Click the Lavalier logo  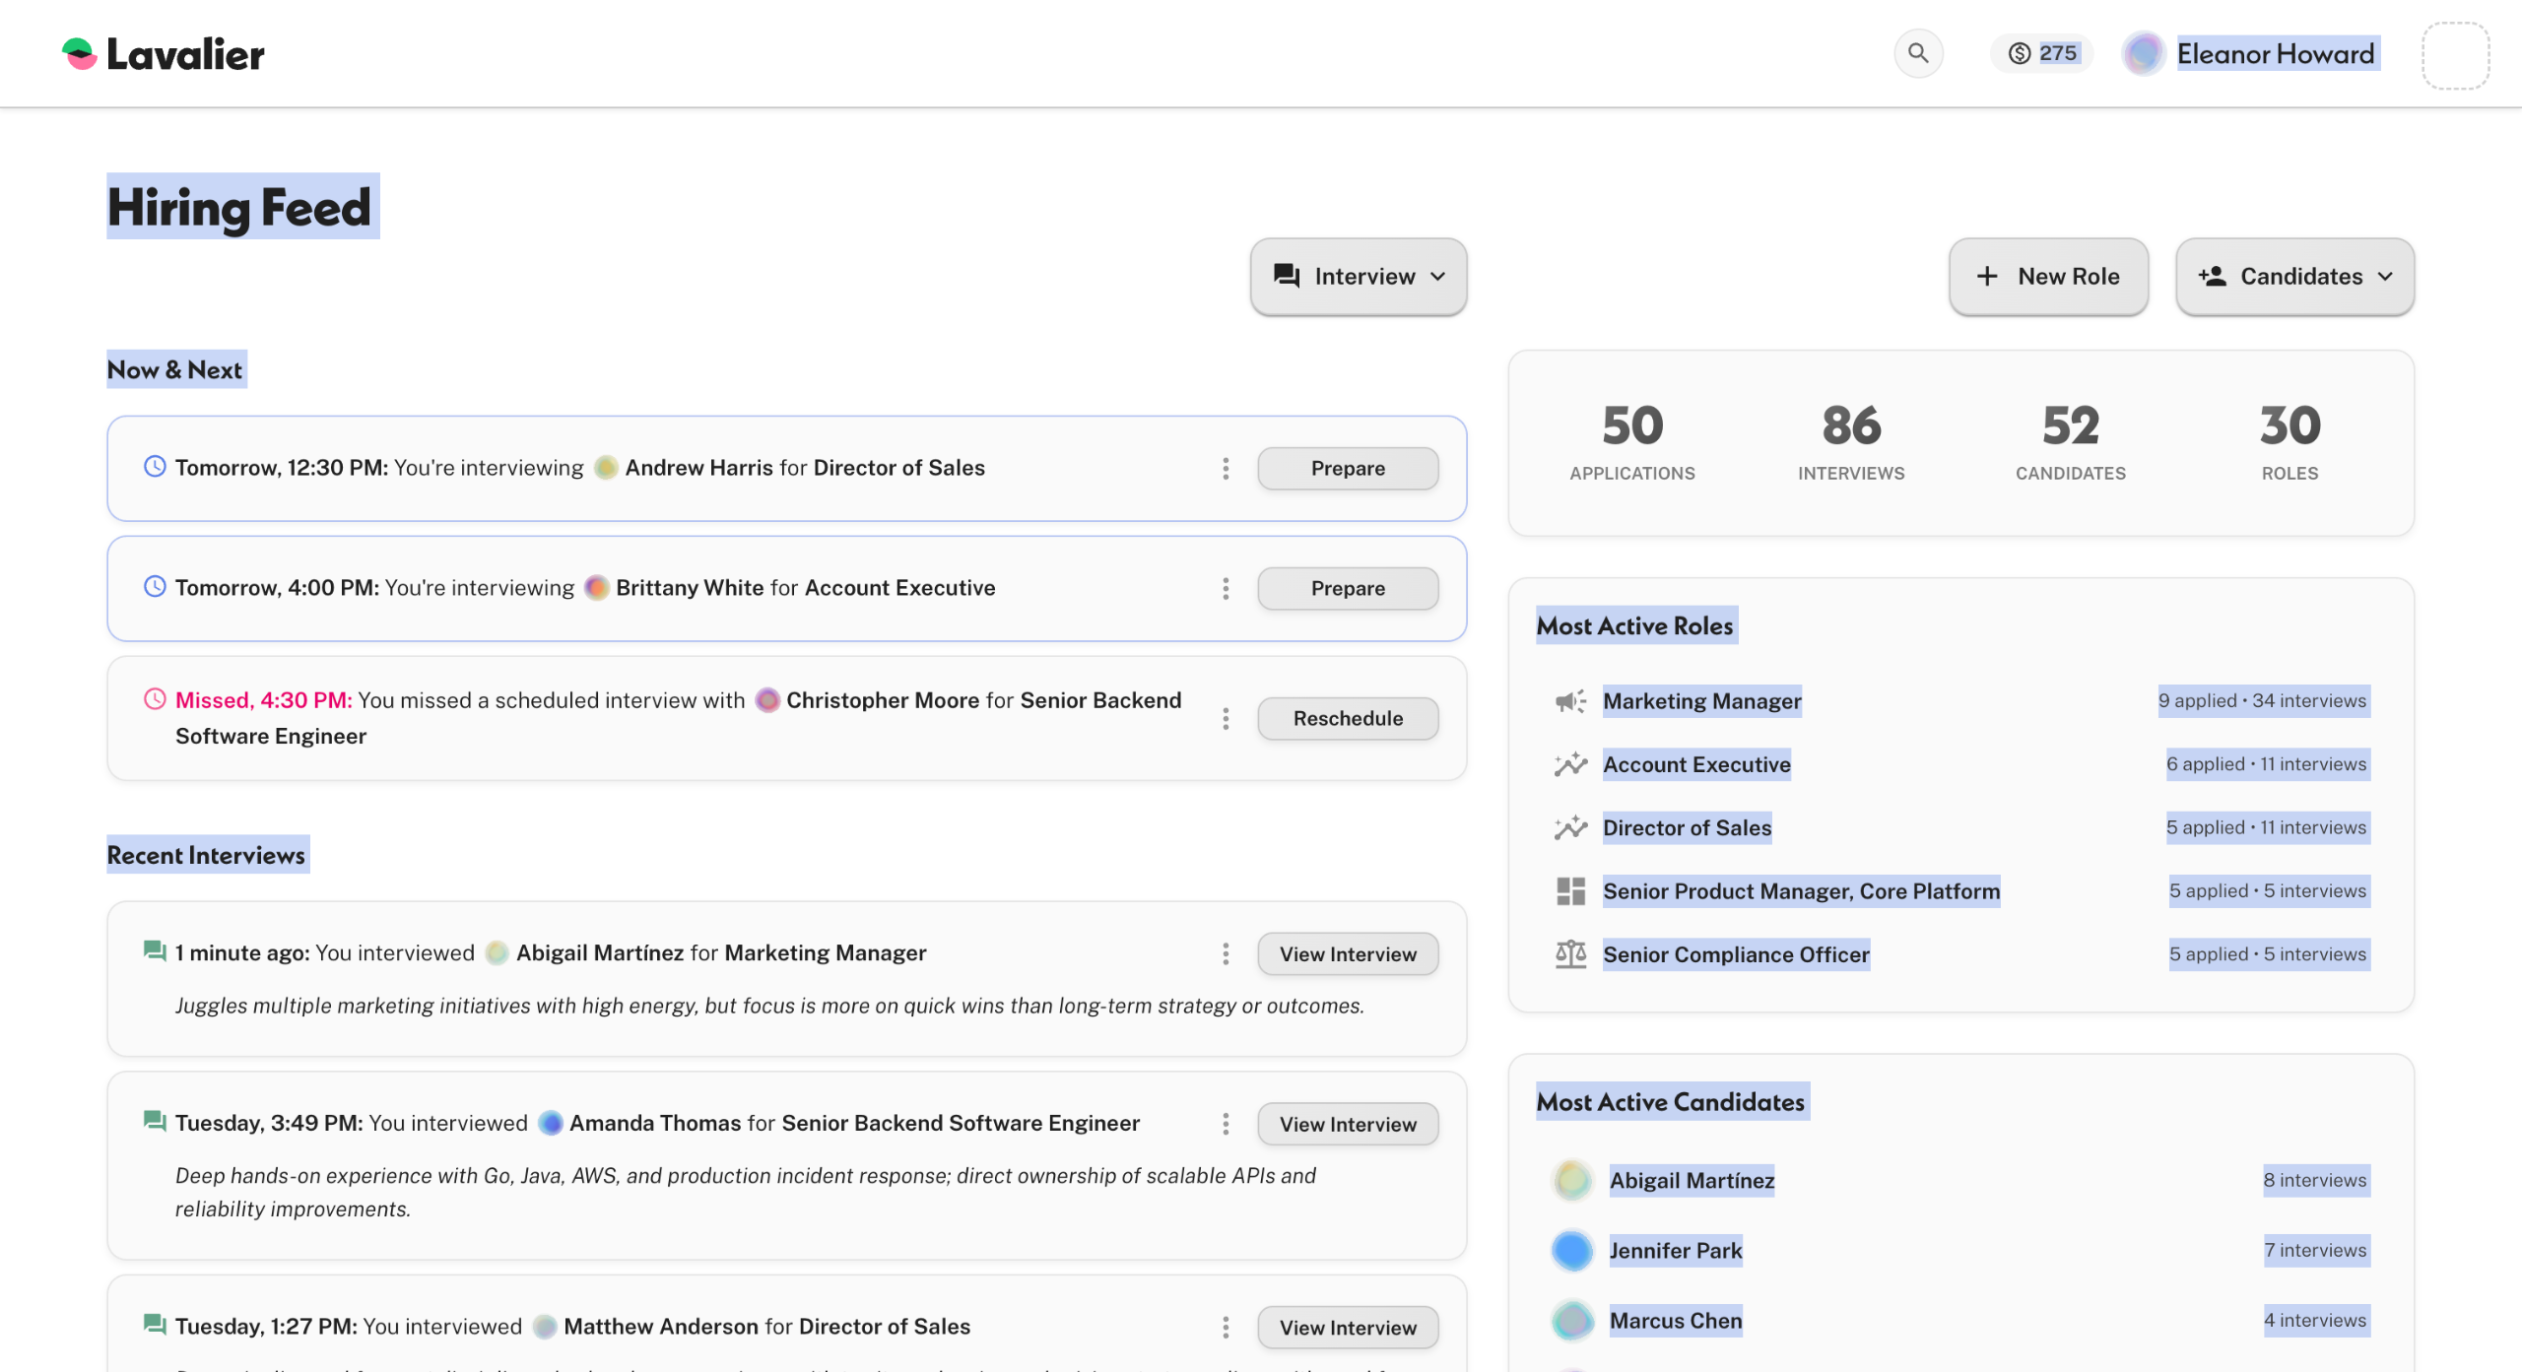[x=164, y=54]
